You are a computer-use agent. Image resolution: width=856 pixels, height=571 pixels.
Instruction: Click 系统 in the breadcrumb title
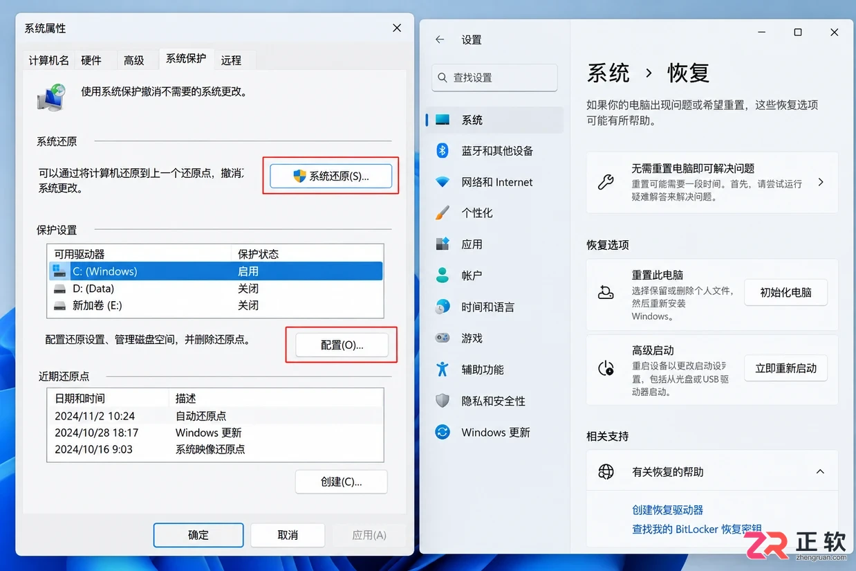[608, 73]
